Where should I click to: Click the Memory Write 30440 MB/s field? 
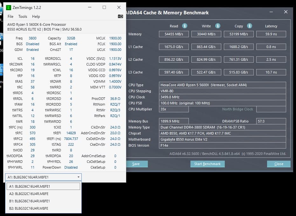point(206,34)
